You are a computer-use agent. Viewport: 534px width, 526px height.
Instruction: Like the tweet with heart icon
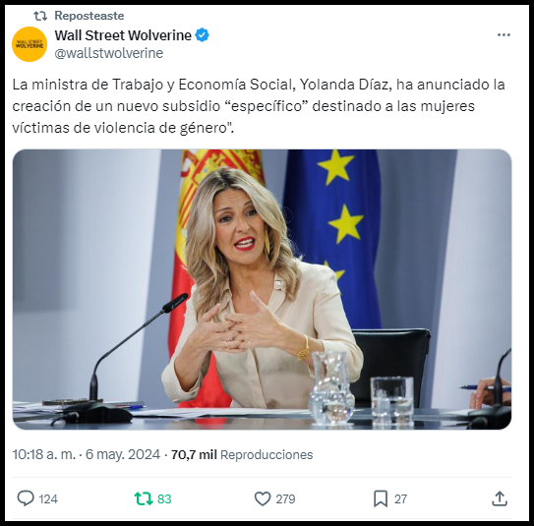coord(263,499)
